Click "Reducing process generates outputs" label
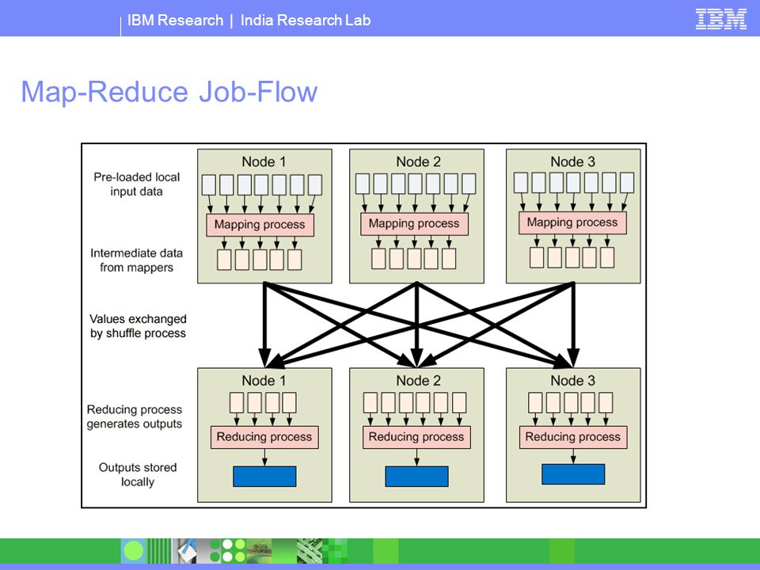The height and width of the screenshot is (570, 760). (x=135, y=416)
